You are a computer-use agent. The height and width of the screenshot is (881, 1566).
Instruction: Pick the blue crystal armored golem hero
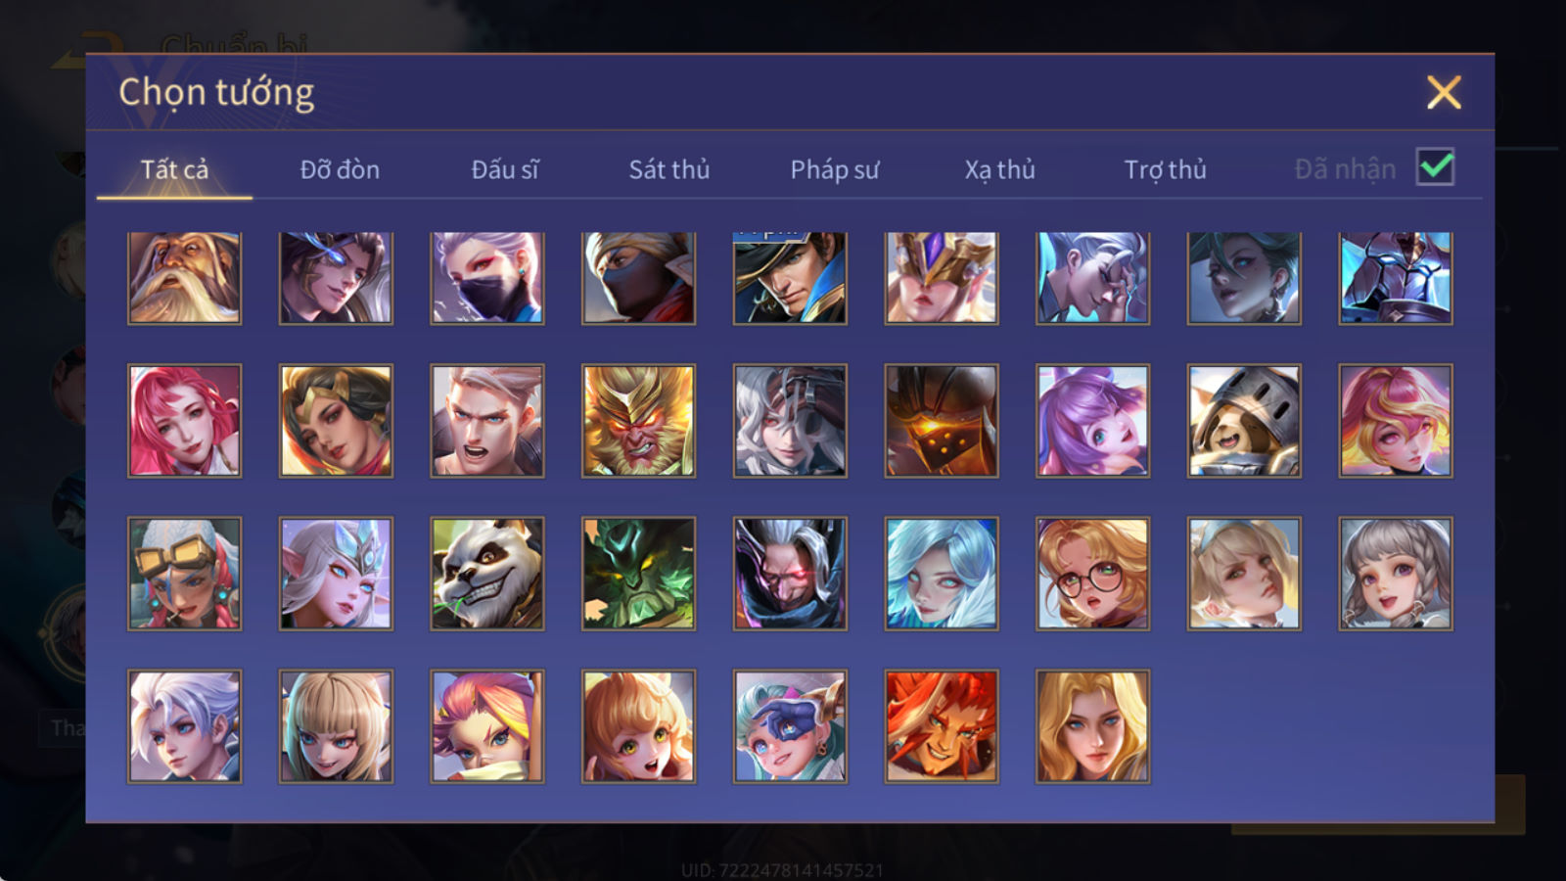coord(1395,278)
